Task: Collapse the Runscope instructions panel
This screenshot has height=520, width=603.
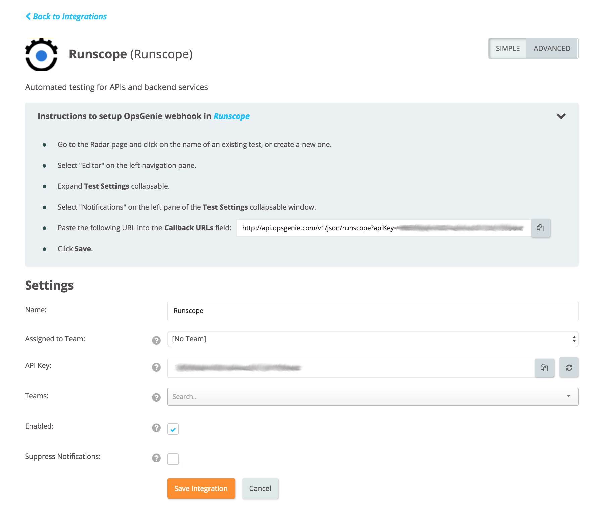Action: click(561, 116)
